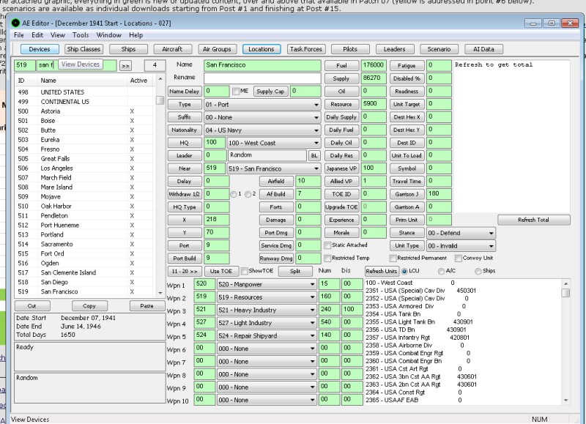The height and width of the screenshot is (424, 586).
Task: Open the Help menu
Action: click(x=136, y=35)
